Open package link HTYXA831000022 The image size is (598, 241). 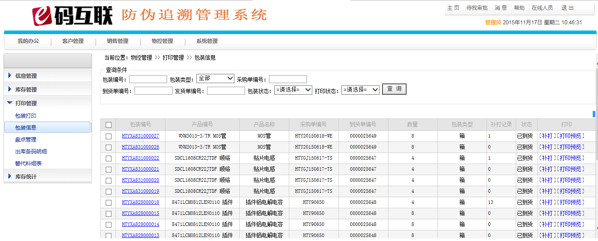pos(140,158)
